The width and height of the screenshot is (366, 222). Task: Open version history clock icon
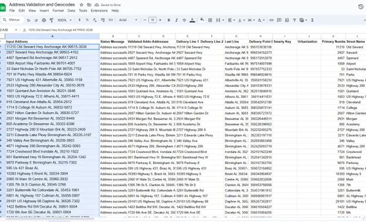361,7
